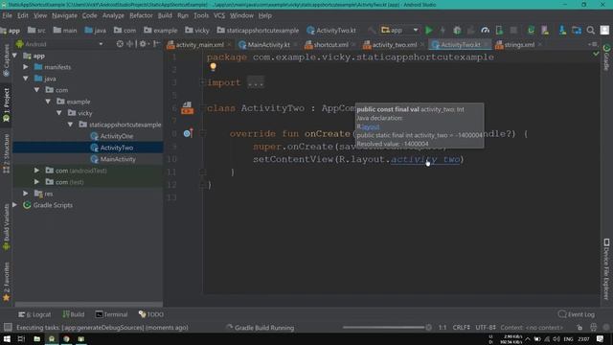The image size is (613, 345).
Task: Click the Apply Changes lightning icon
Action: [x=443, y=30]
